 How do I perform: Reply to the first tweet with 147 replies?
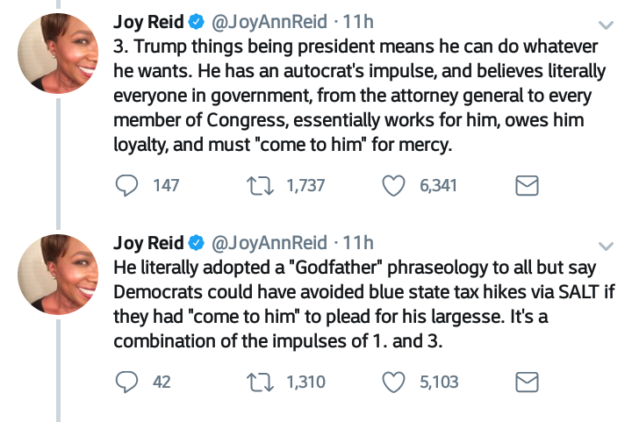tap(128, 185)
